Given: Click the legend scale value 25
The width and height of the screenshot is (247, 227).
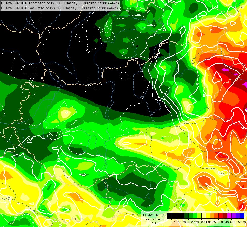Looking at the screenshot, I should [x=188, y=222].
